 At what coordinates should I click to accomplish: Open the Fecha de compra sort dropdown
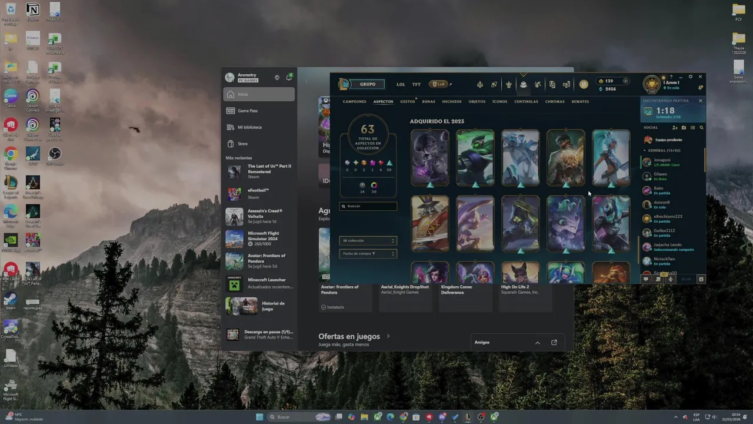pyautogui.click(x=368, y=253)
